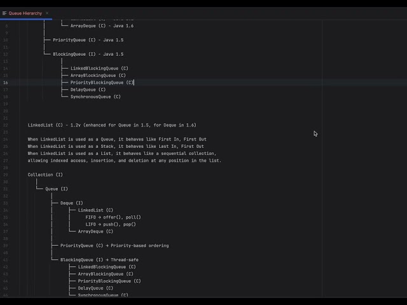Click the 'Queue (I)' line

click(x=57, y=189)
